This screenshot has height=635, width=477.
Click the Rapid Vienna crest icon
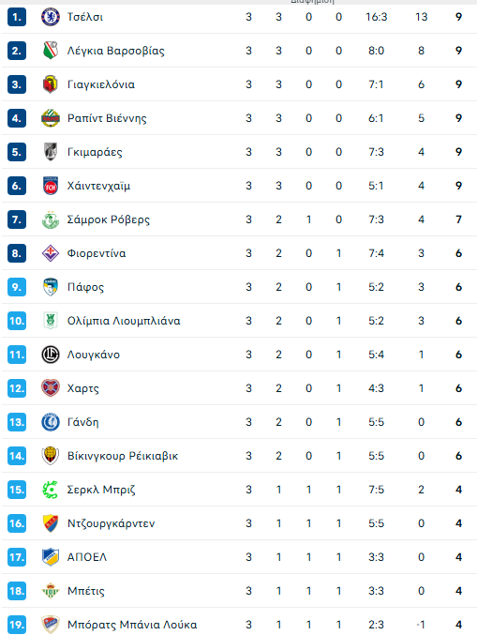coord(51,118)
